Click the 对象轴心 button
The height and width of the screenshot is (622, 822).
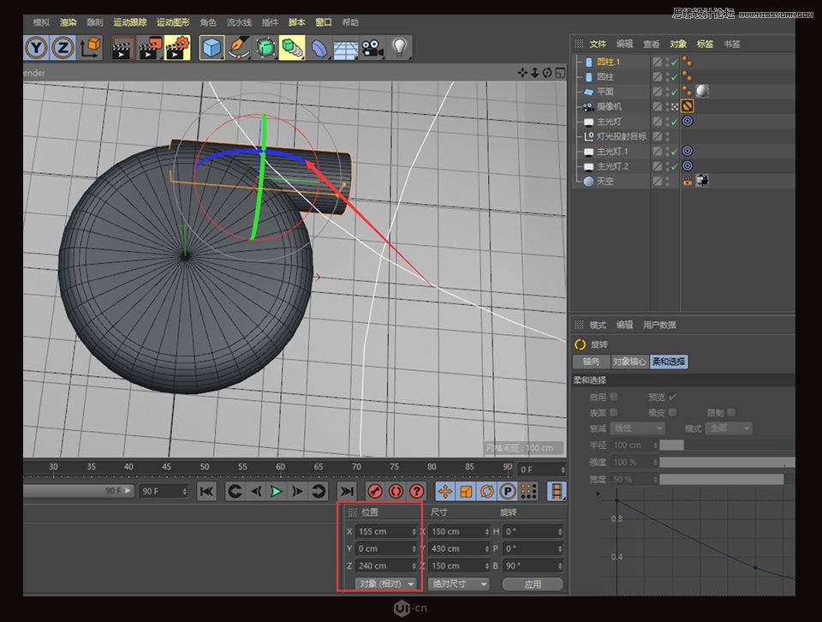coord(630,362)
